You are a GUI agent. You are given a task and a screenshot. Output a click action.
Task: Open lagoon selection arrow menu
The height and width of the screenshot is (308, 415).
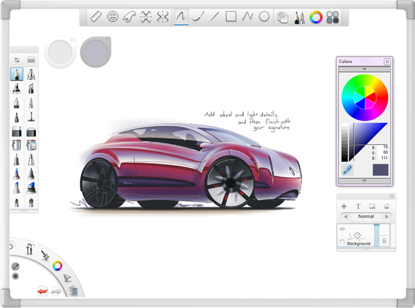(x=67, y=278)
